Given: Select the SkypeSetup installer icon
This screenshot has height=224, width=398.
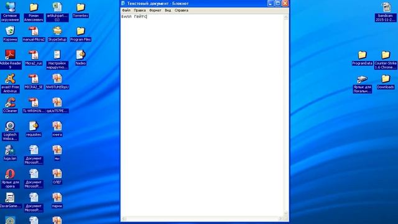Looking at the screenshot, I should pos(57,34).
